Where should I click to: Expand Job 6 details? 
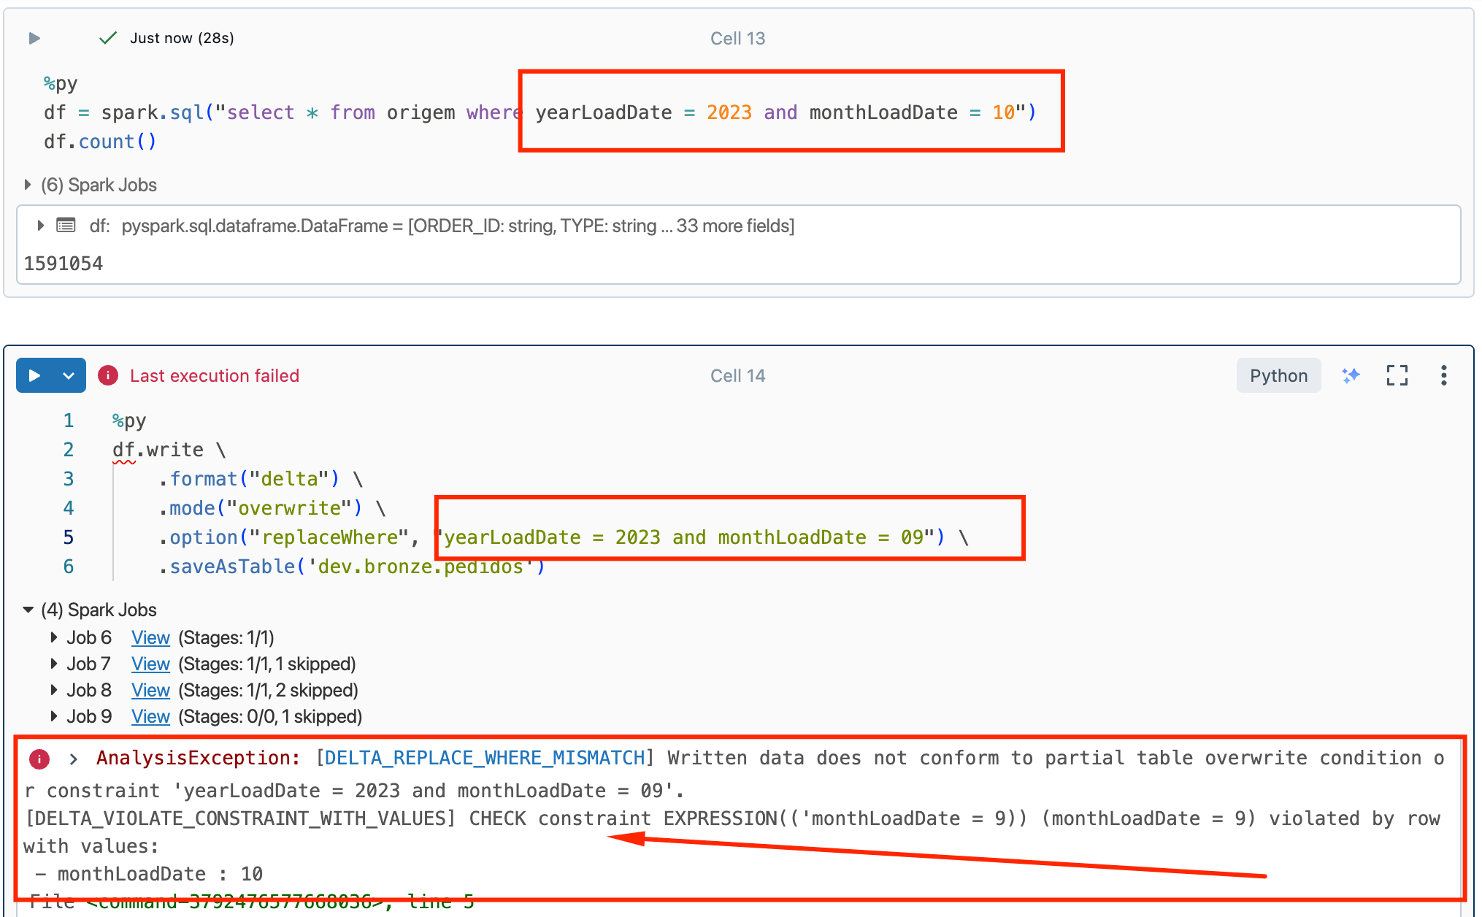[54, 637]
